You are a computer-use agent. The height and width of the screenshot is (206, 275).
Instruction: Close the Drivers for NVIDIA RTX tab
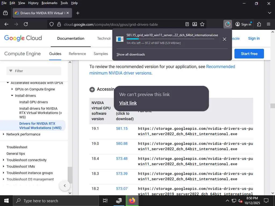[x=68, y=13]
